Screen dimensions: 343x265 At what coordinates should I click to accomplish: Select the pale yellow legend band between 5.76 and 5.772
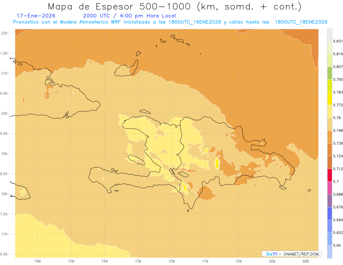click(330, 111)
